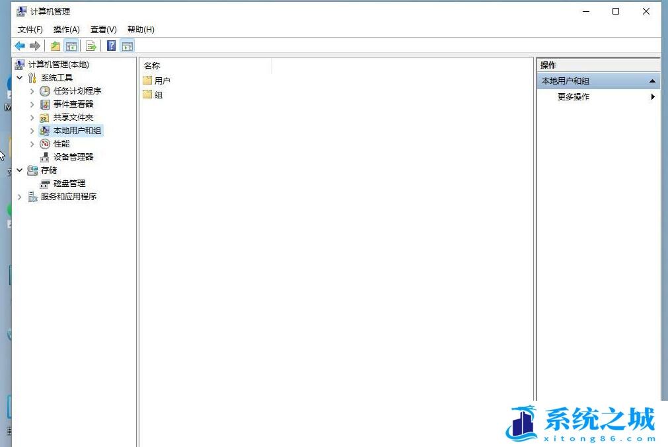Click the Up one level folder icon
Screen dimensions: 668x447
click(56, 46)
